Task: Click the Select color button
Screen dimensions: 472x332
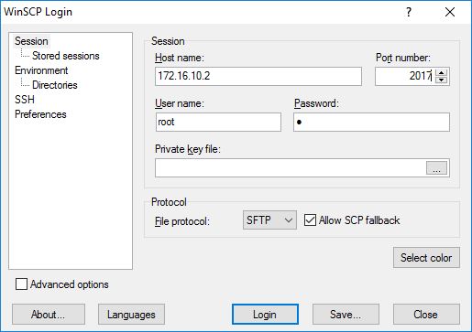Action: coord(426,258)
